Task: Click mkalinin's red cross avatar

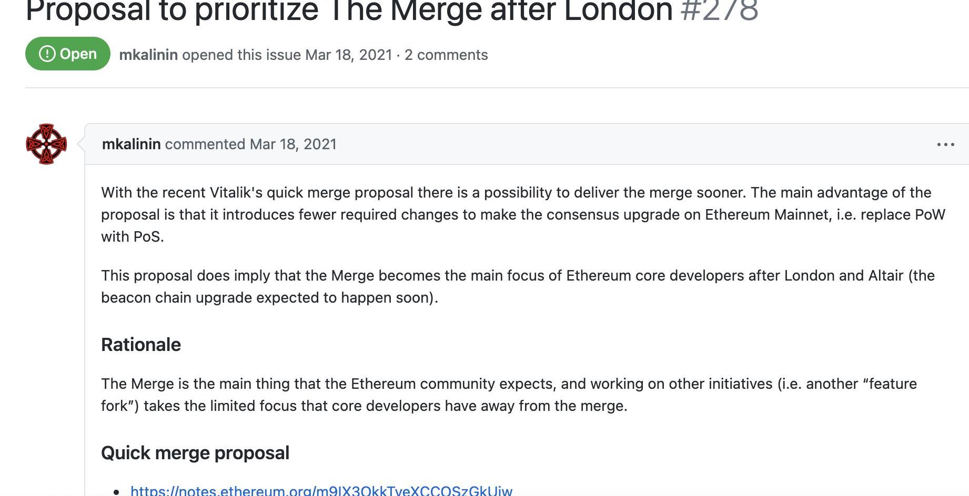Action: coord(46,144)
